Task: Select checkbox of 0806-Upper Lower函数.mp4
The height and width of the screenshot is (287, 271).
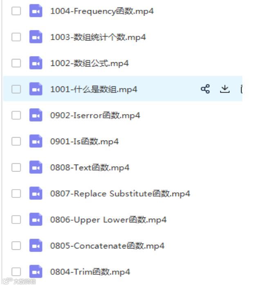Action: (16, 219)
